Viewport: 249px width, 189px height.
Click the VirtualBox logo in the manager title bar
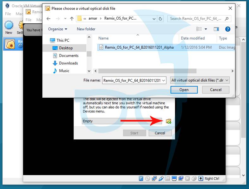pyautogui.click(x=7, y=6)
